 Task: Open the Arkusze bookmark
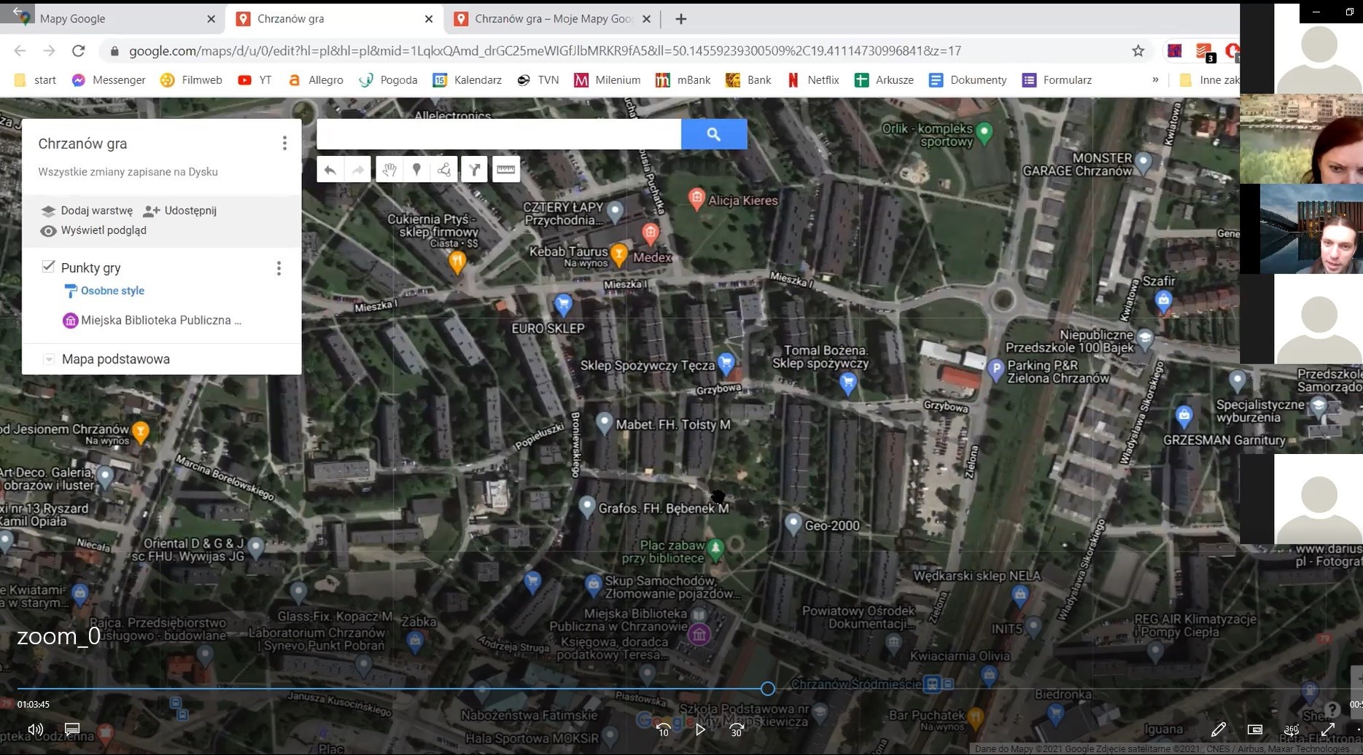(x=884, y=80)
